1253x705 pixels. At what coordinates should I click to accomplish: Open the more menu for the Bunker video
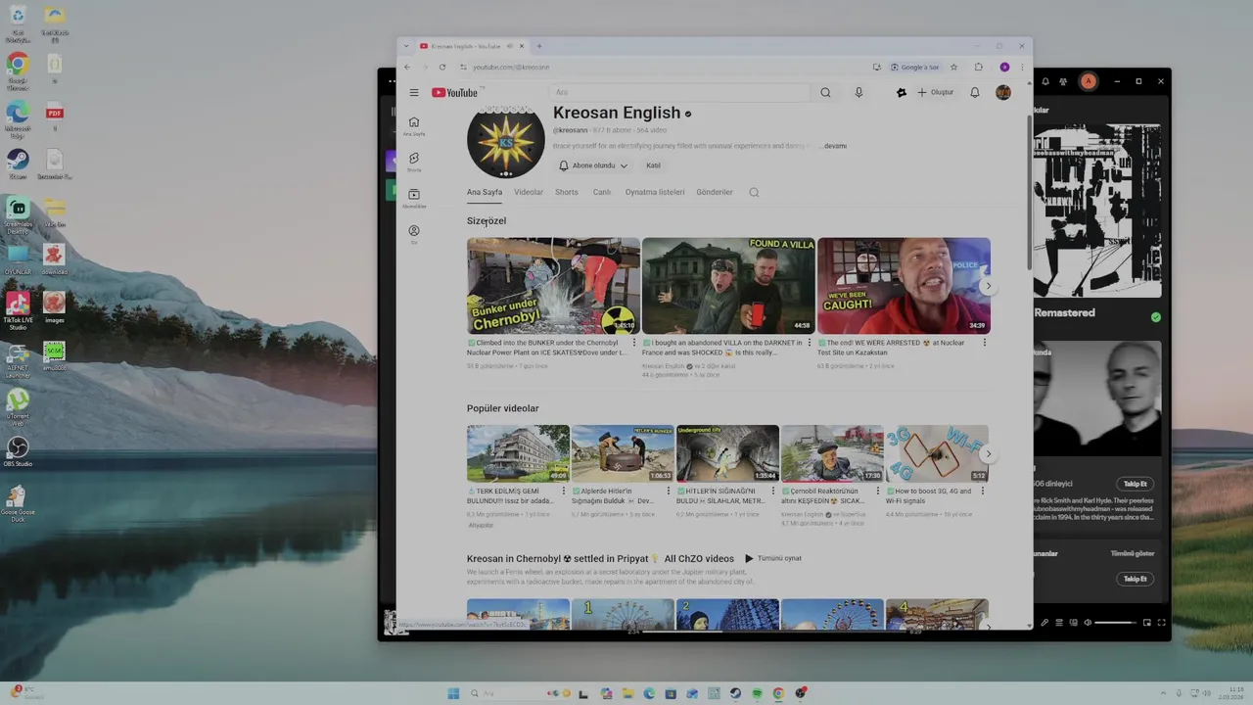634,343
